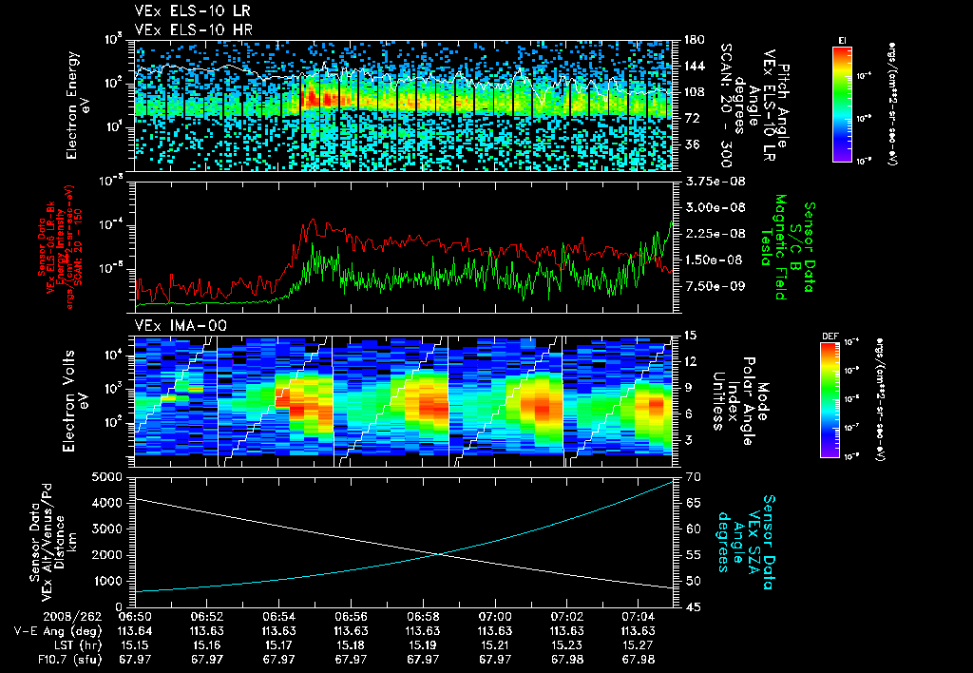Click the LST value 15.19
The image size is (973, 673).
tap(423, 645)
